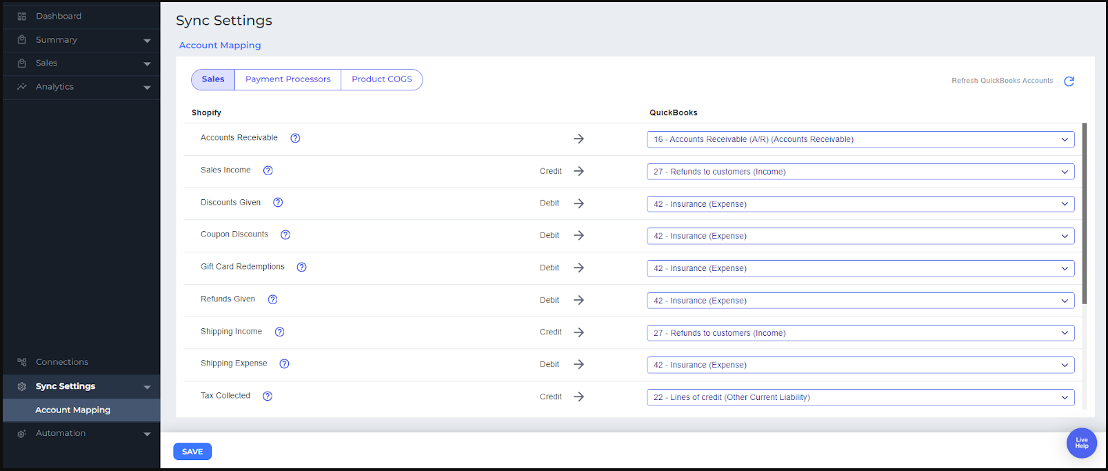Click help icon next to Tax Collected
Image resolution: width=1108 pixels, height=471 pixels.
[268, 396]
